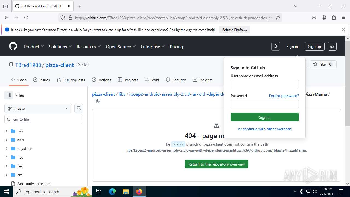Open the notification center icon
This screenshot has width=350, height=197.
click(341, 192)
